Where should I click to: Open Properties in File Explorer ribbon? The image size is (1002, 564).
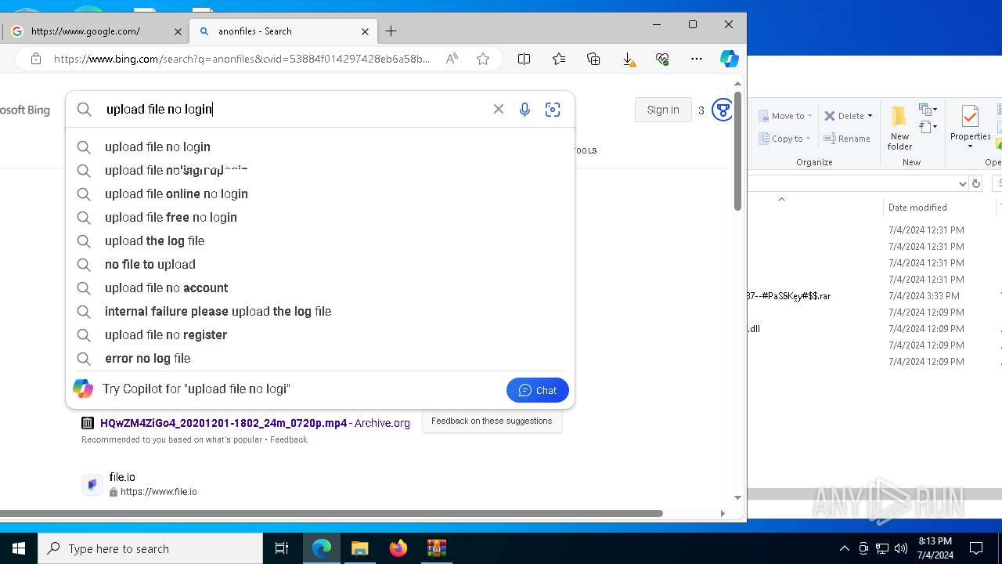(x=970, y=128)
